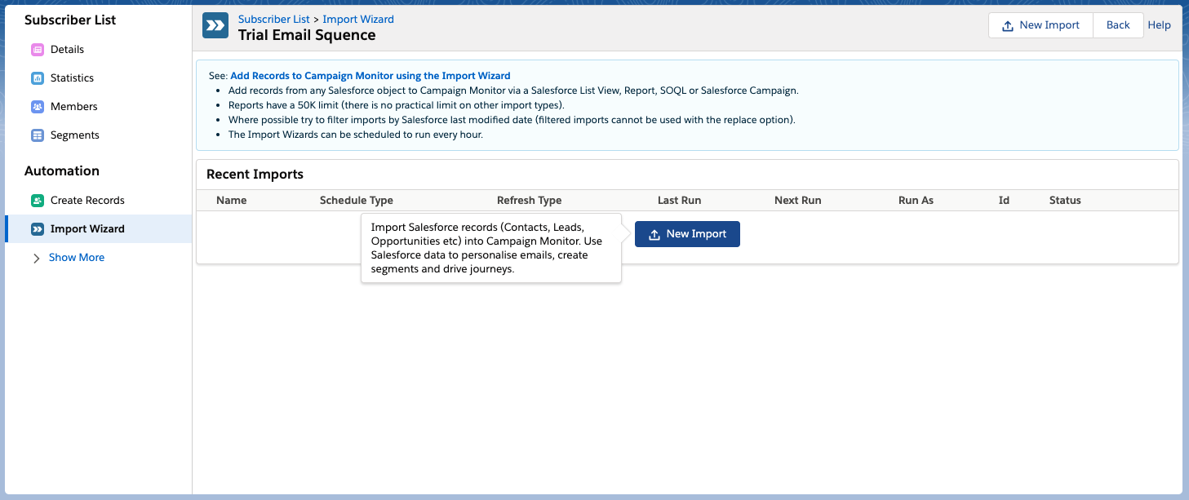Select Import Wizard in the sidebar
Screen dimensions: 1189x500
tap(98, 229)
